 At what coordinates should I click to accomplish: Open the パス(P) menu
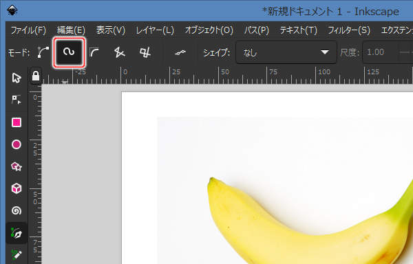coord(257,30)
